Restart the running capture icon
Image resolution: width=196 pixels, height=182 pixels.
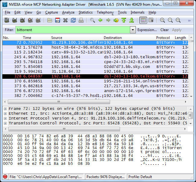tap(38, 20)
